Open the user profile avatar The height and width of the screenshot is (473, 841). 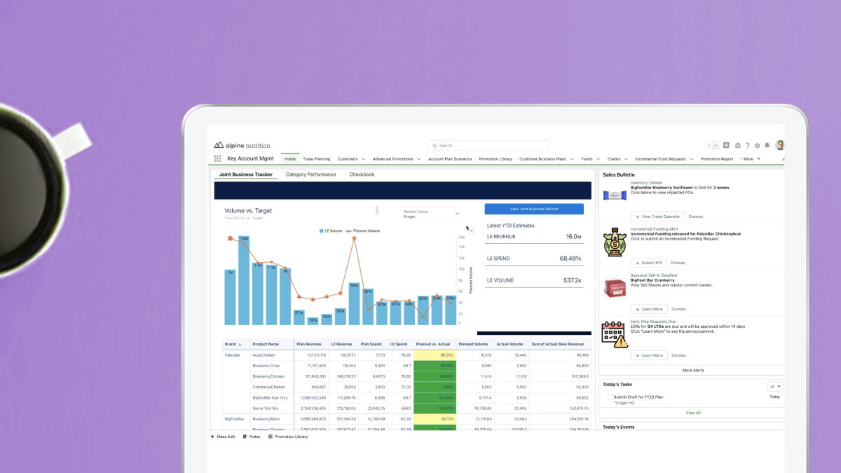coord(780,146)
